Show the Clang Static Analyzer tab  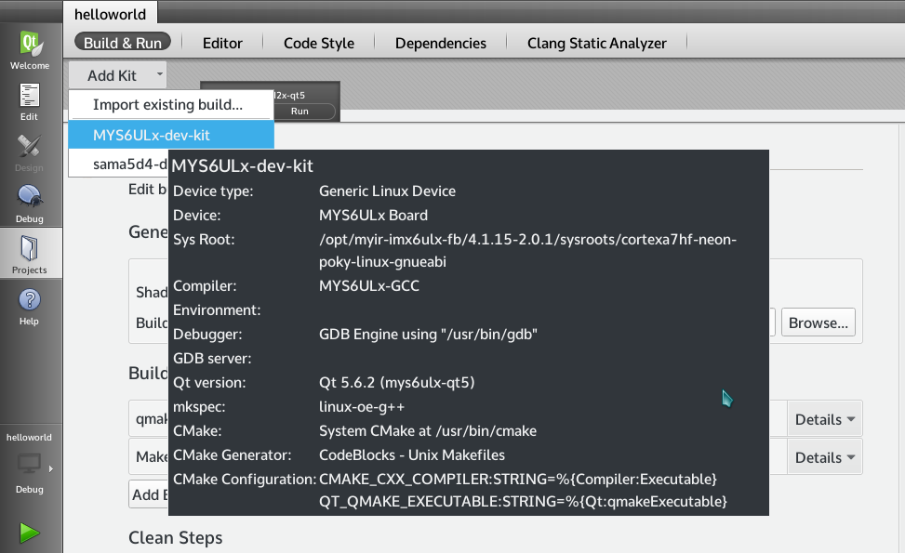pos(597,44)
